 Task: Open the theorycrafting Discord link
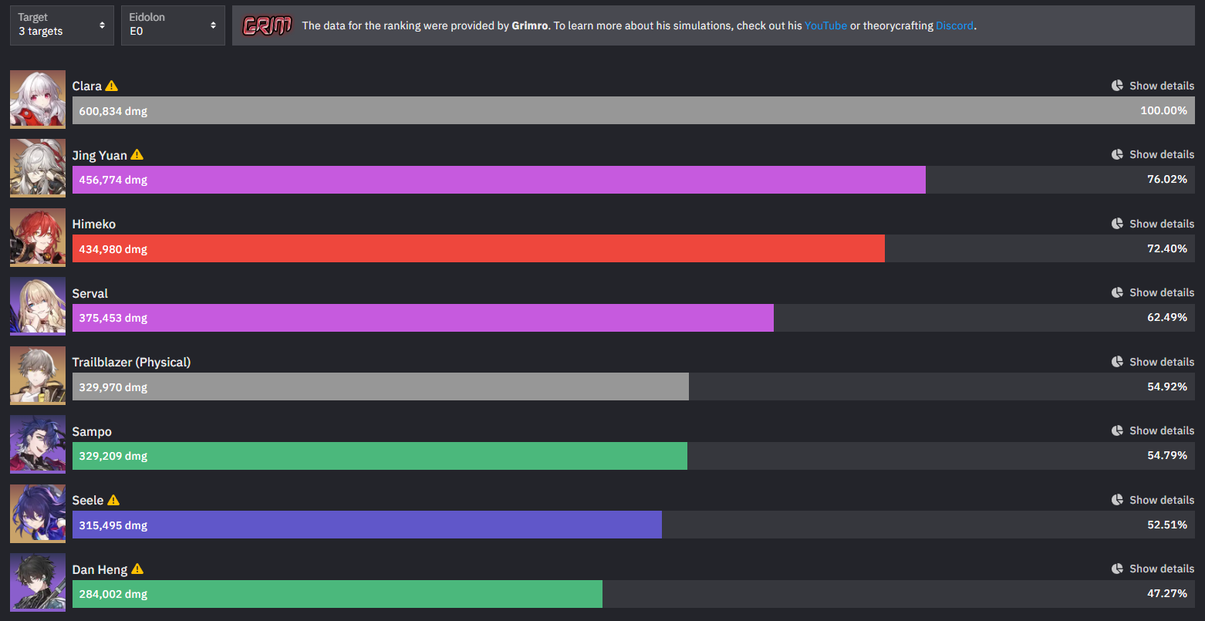(x=954, y=25)
